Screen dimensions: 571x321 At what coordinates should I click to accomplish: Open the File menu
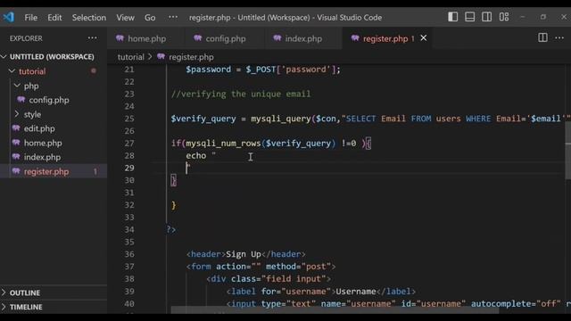[x=31, y=18]
